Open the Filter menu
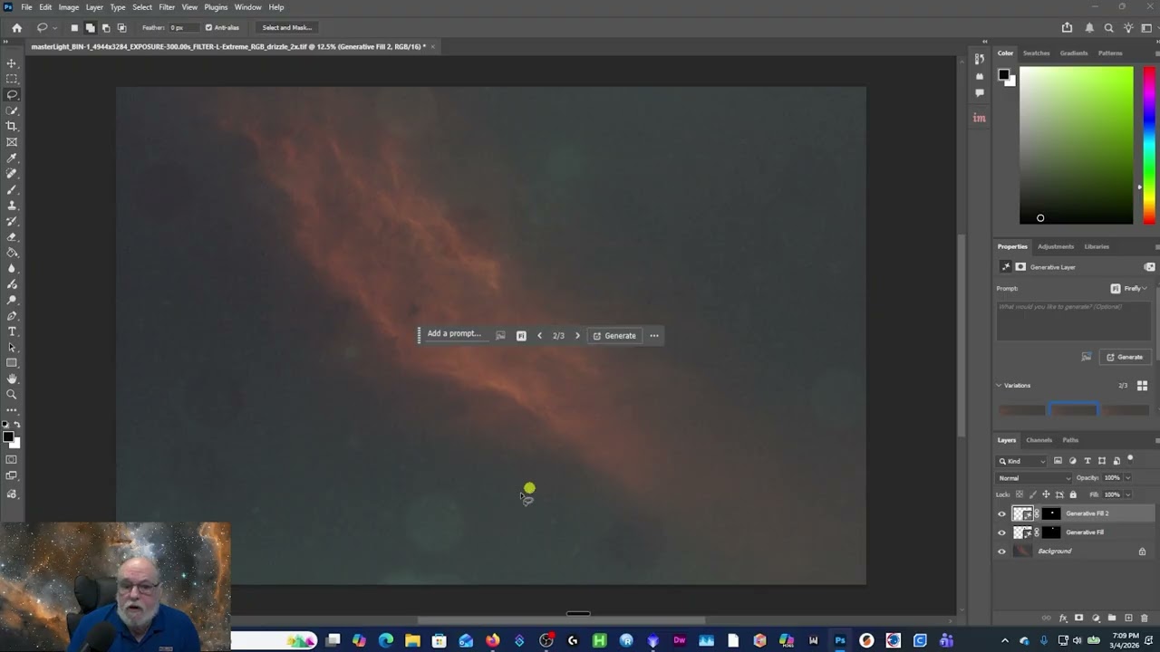Image resolution: width=1160 pixels, height=652 pixels. coord(167,7)
